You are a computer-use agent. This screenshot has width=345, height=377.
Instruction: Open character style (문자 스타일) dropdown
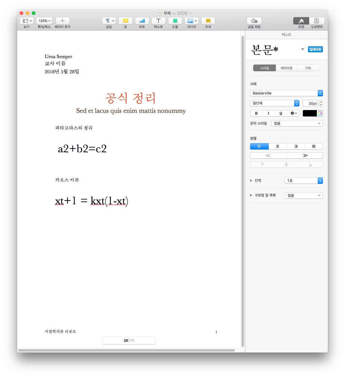pyautogui.click(x=297, y=123)
